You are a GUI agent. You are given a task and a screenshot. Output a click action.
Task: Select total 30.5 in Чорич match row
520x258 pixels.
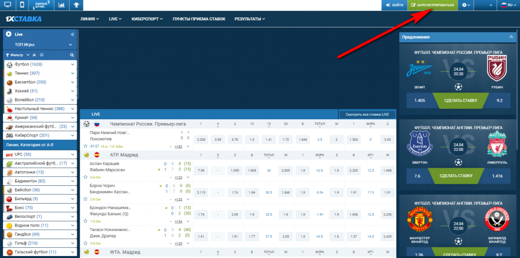click(269, 192)
